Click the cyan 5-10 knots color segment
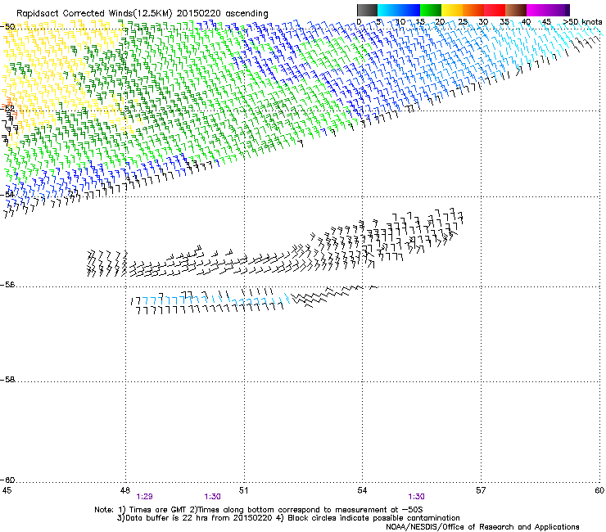Viewport: 606px width, 532px height. [388, 10]
